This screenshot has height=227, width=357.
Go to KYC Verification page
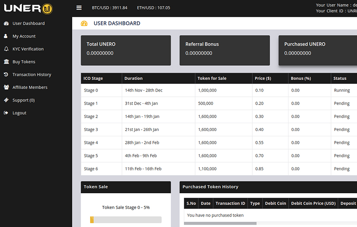tap(28, 49)
